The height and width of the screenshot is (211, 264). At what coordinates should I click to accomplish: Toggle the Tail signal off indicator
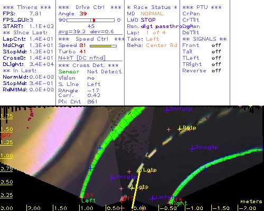(216, 52)
